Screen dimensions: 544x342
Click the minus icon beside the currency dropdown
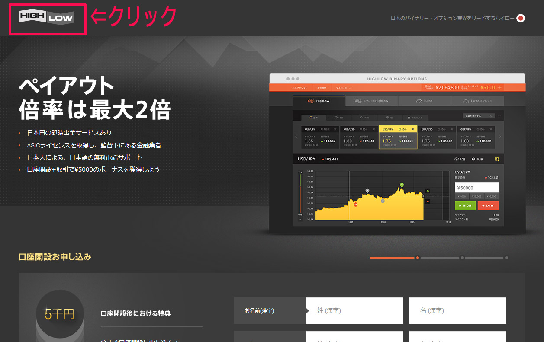[x=499, y=116]
